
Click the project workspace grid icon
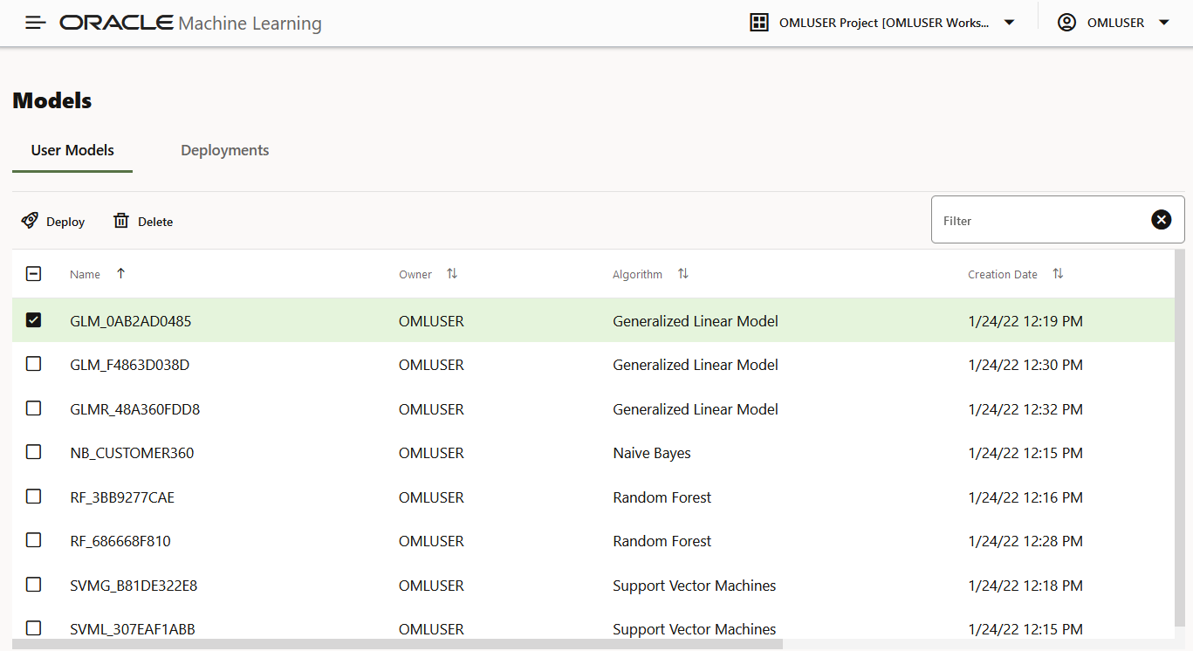click(x=759, y=23)
